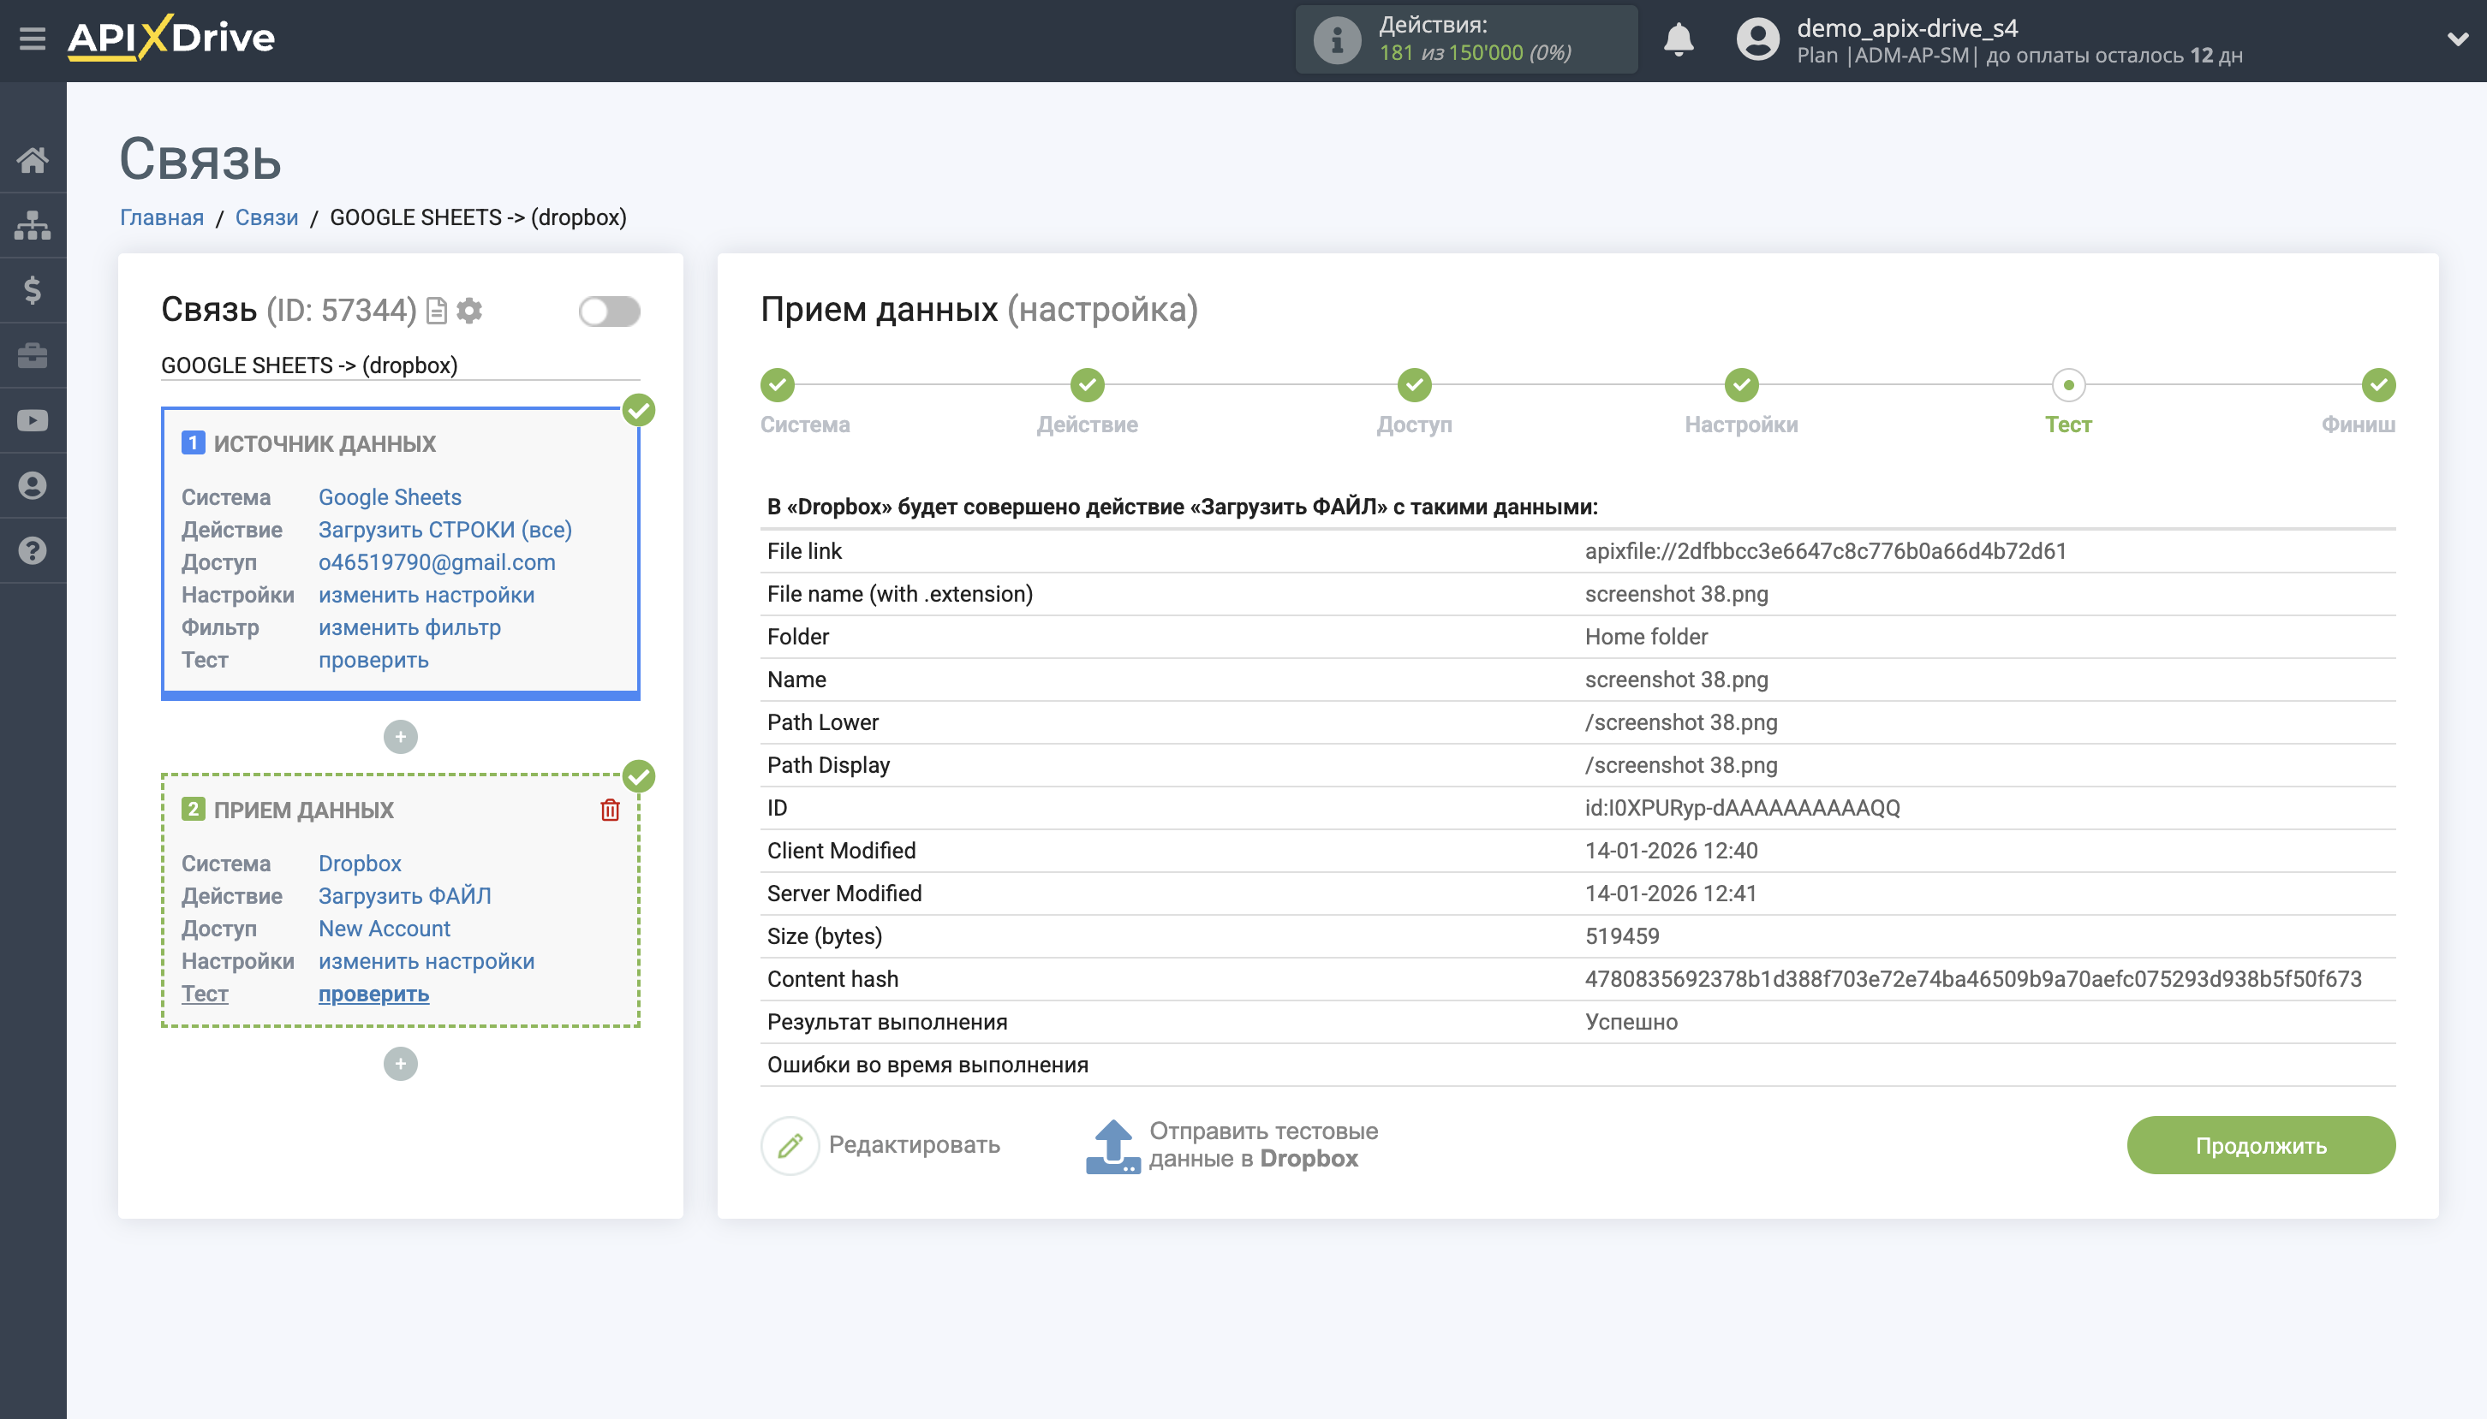Click the pencil icon next to Редактировать
Image resolution: width=2487 pixels, height=1419 pixels.
pyautogui.click(x=790, y=1144)
